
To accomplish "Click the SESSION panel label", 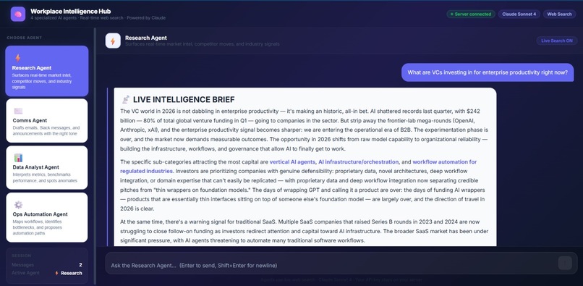I will 22,256.
